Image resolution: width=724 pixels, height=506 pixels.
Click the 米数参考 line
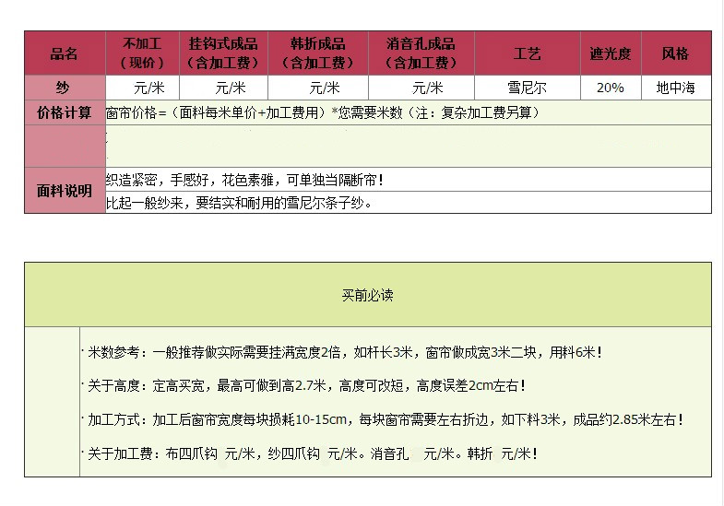(x=344, y=352)
